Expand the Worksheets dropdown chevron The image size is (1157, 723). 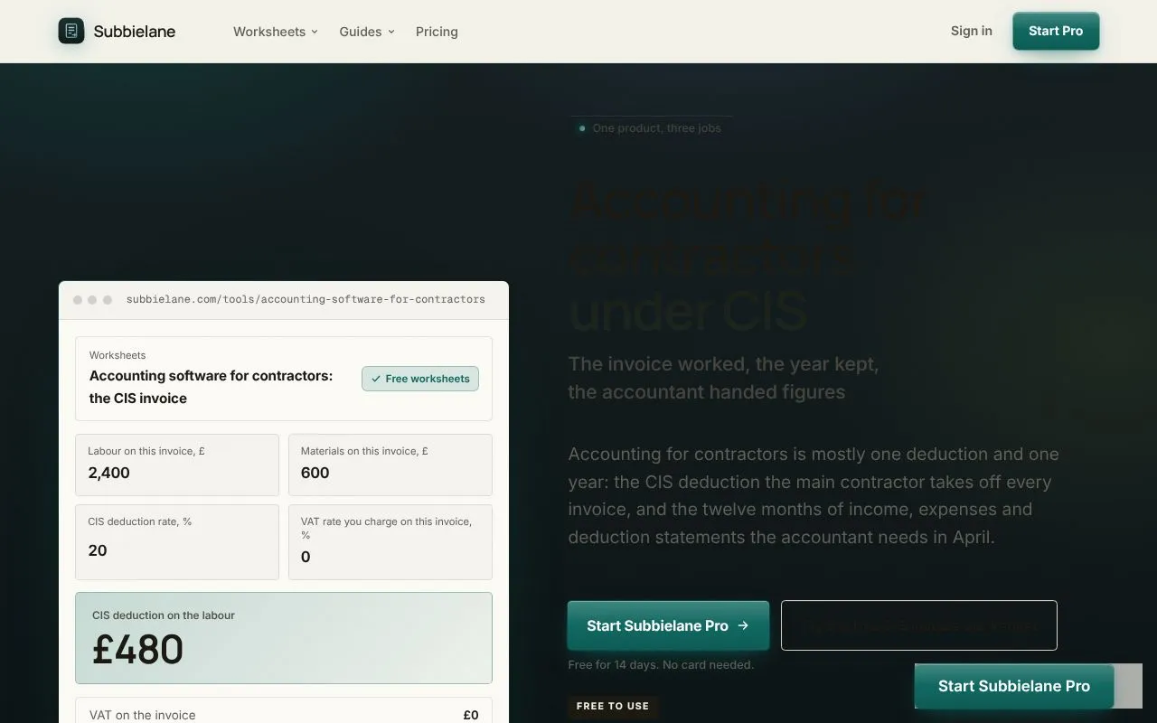click(315, 32)
